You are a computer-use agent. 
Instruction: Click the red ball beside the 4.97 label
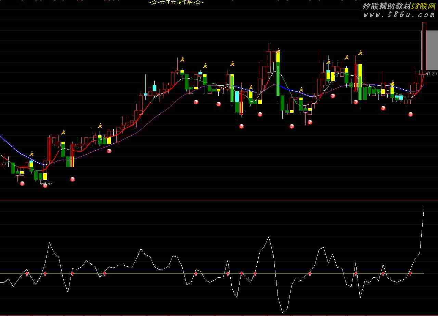click(45, 186)
